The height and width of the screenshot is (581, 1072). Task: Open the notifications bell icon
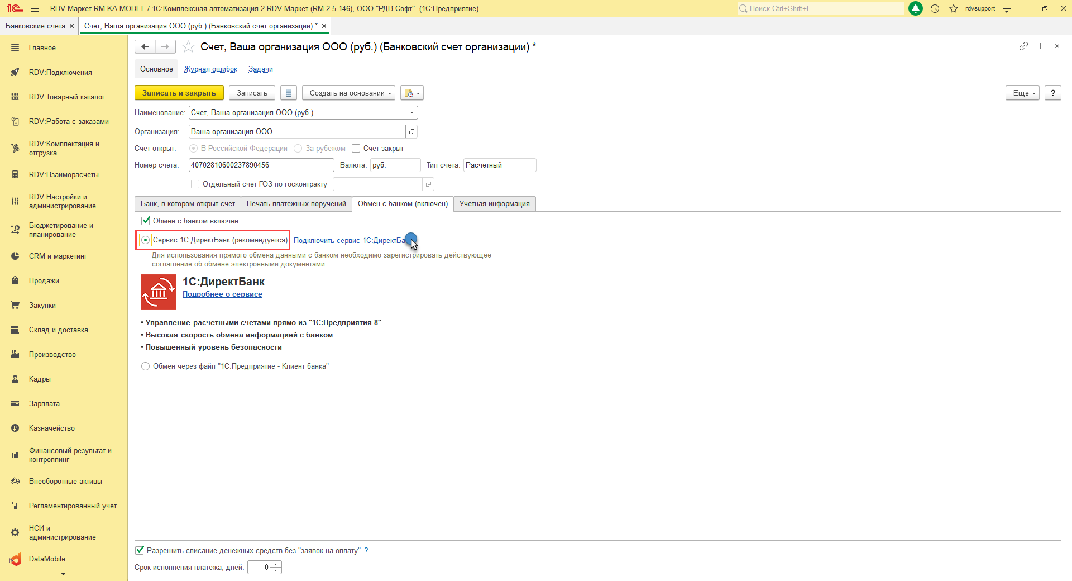(x=916, y=8)
